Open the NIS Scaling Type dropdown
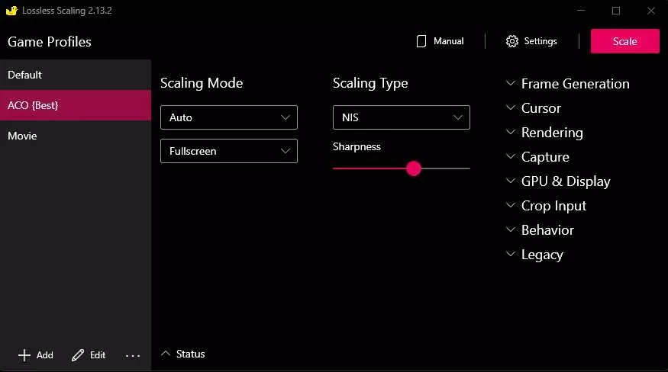This screenshot has width=668, height=372. tap(401, 117)
